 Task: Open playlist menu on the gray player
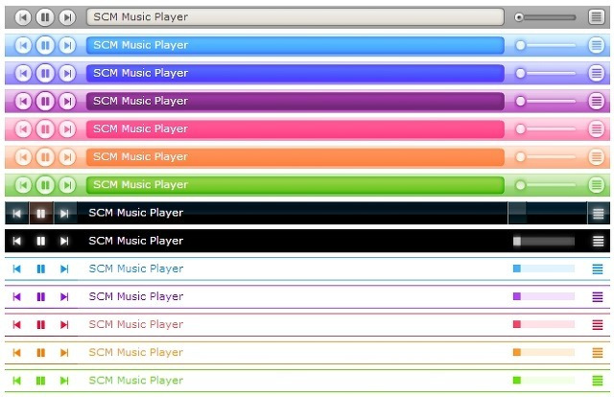tap(596, 17)
